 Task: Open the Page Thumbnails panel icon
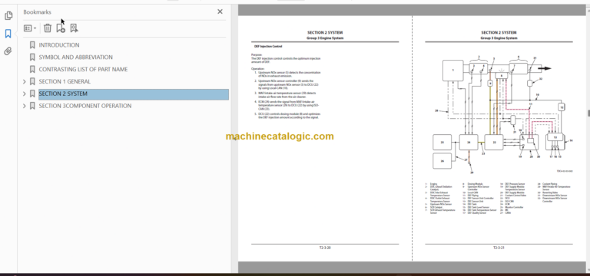coord(8,16)
